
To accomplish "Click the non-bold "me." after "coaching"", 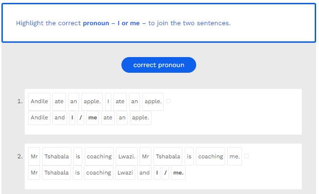I will [234, 156].
